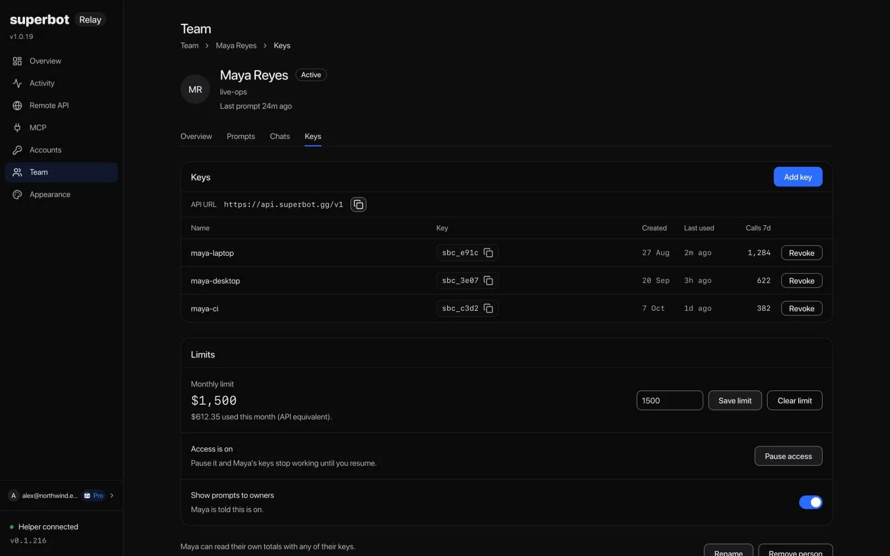The height and width of the screenshot is (556, 890).
Task: Click the maya-laptop key name
Action: click(x=212, y=253)
